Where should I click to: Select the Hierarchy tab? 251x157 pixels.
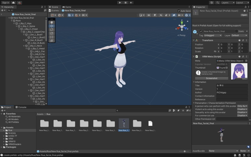point(7,7)
